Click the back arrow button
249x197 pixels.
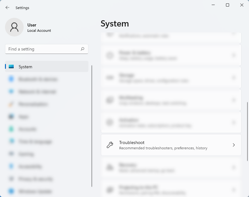click(7, 7)
